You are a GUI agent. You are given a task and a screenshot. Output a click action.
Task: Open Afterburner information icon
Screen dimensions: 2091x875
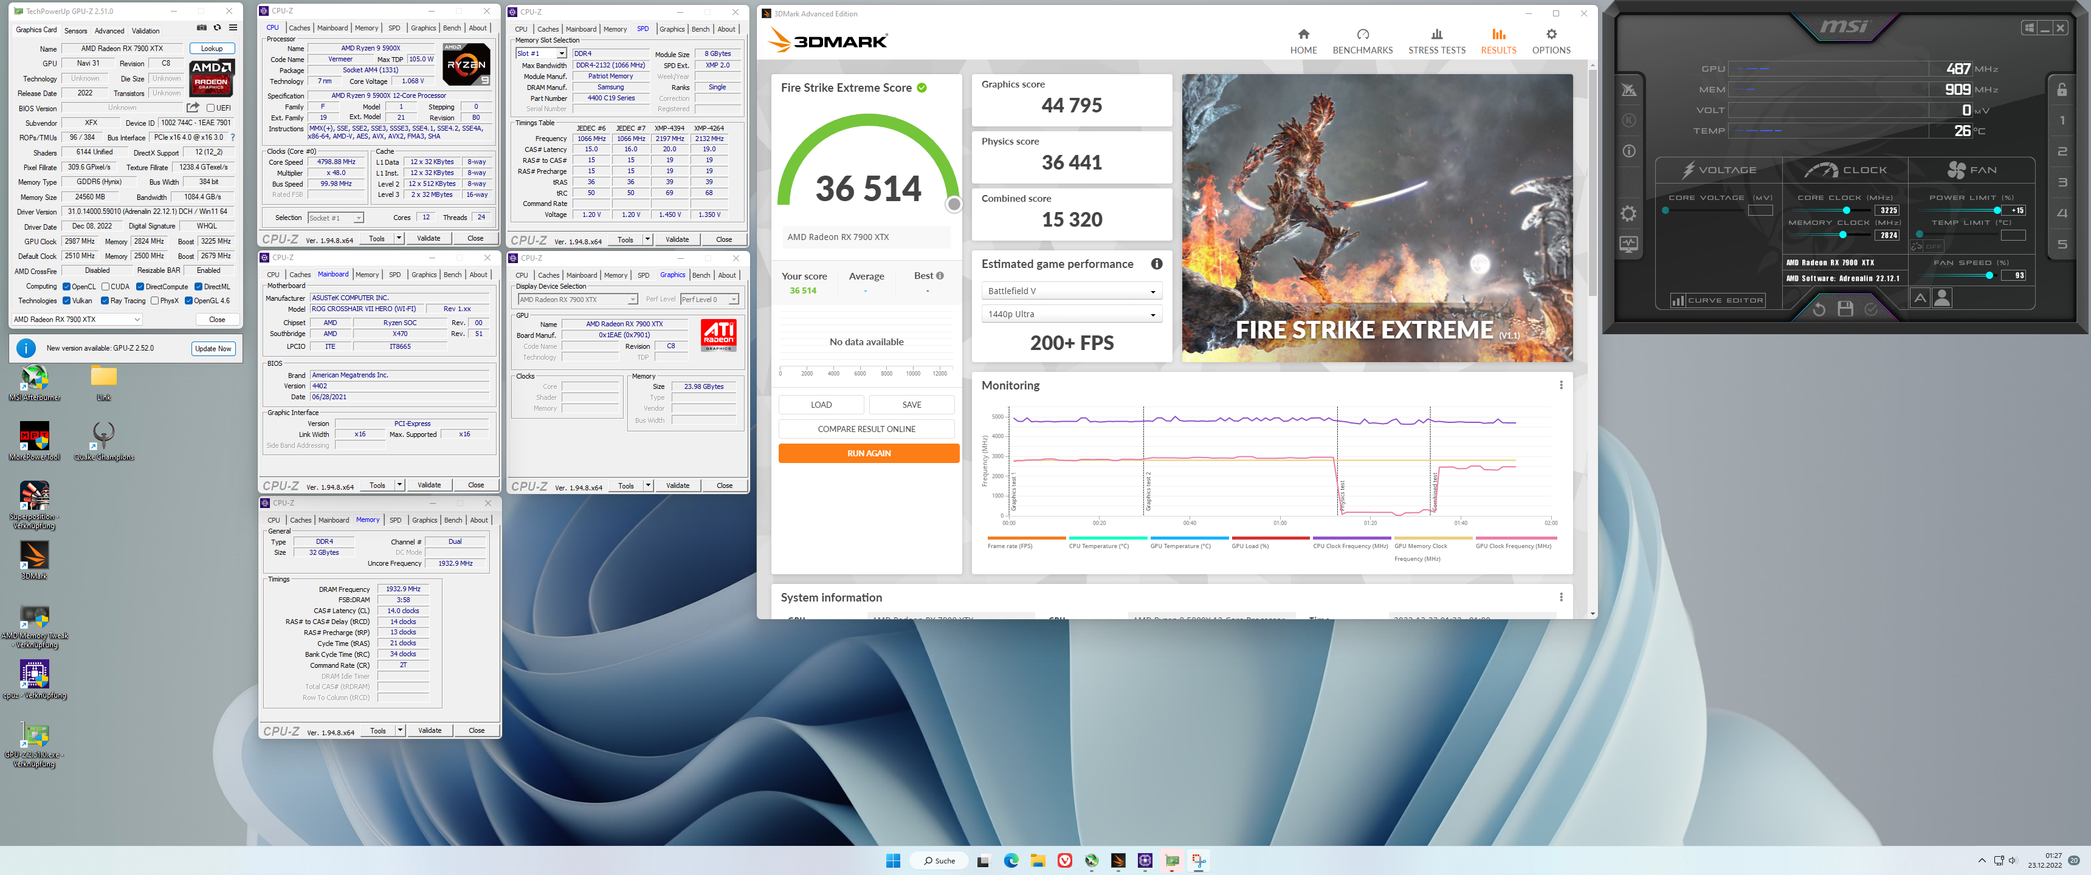pyautogui.click(x=1628, y=151)
